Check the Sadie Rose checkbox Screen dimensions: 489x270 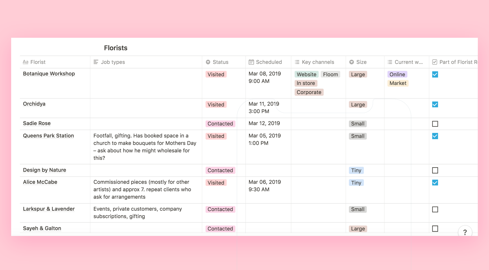435,124
